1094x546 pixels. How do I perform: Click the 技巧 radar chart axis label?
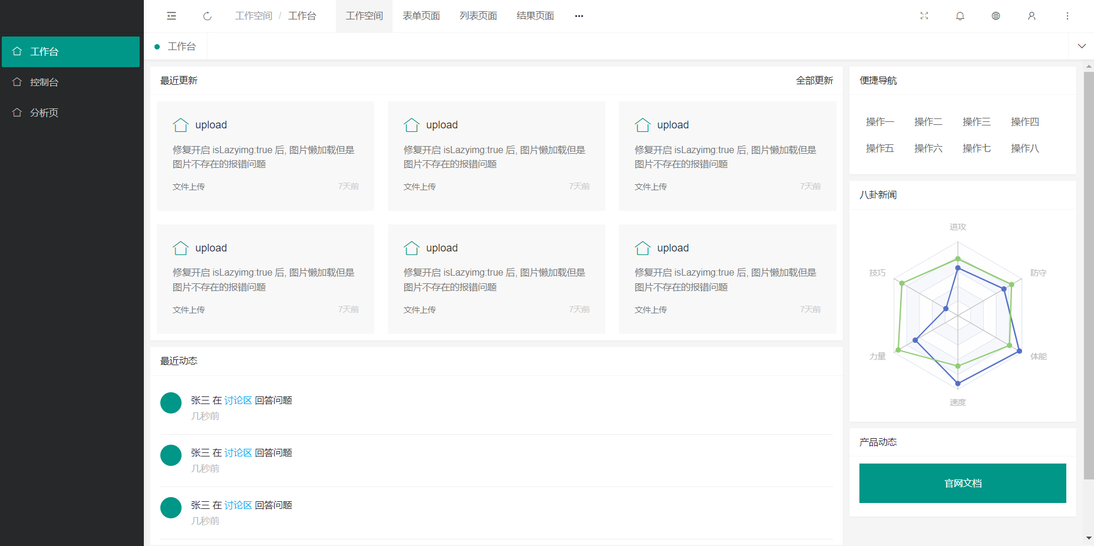click(878, 273)
